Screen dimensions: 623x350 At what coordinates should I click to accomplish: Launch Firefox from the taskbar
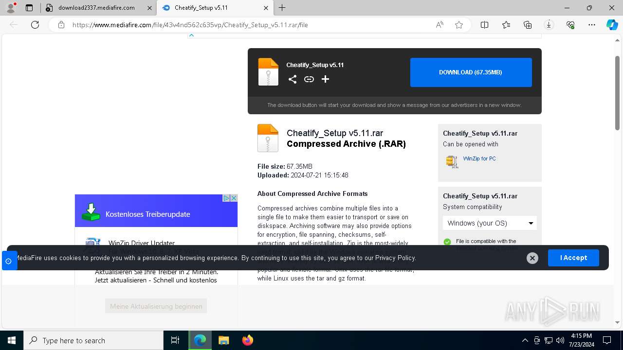[247, 340]
